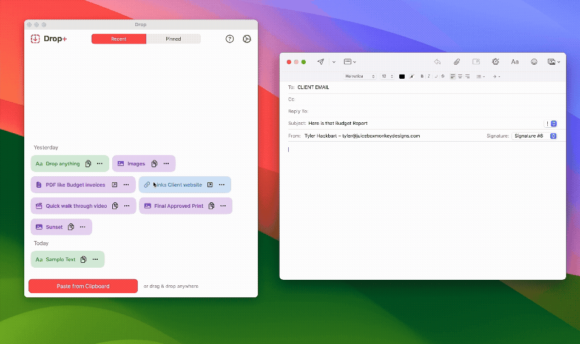This screenshot has width=580, height=344.
Task: Click the badge icon left of Aa
Action: point(495,62)
